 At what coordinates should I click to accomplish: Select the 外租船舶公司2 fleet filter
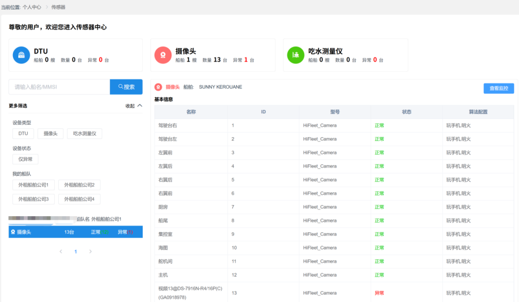pos(79,185)
